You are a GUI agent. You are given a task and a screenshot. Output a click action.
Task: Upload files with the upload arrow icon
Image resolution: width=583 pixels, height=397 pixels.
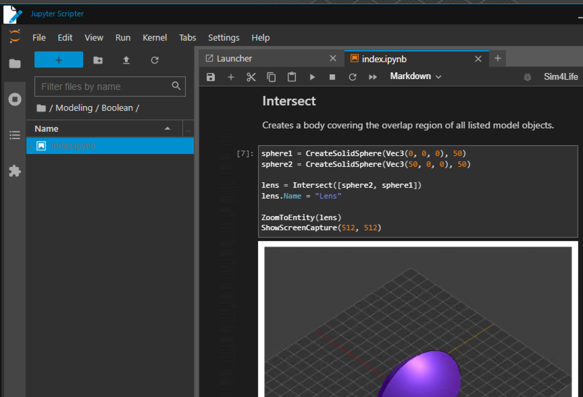tap(126, 60)
